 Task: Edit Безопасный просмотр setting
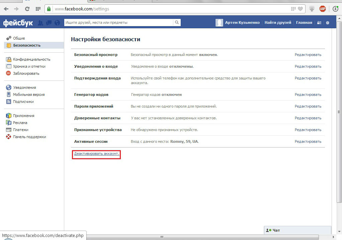pyautogui.click(x=308, y=55)
